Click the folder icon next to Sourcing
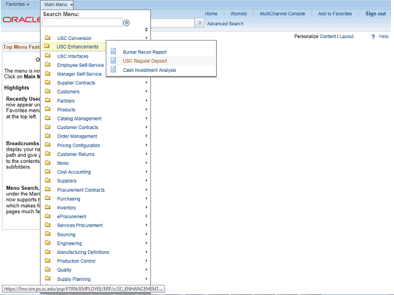This screenshot has height=295, width=394. [x=48, y=234]
